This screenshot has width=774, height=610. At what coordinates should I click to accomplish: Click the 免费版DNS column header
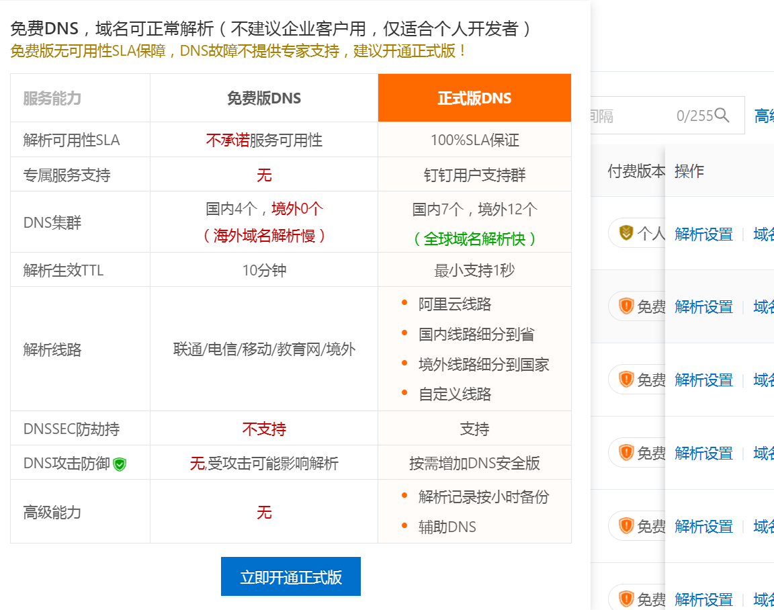coord(263,98)
